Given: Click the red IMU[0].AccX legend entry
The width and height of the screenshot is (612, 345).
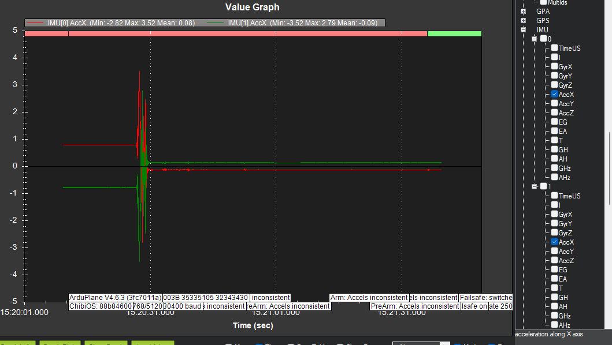Looking at the screenshot, I should coord(110,23).
